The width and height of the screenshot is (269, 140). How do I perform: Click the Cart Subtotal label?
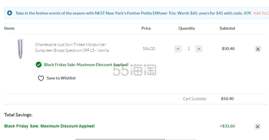[195, 99]
